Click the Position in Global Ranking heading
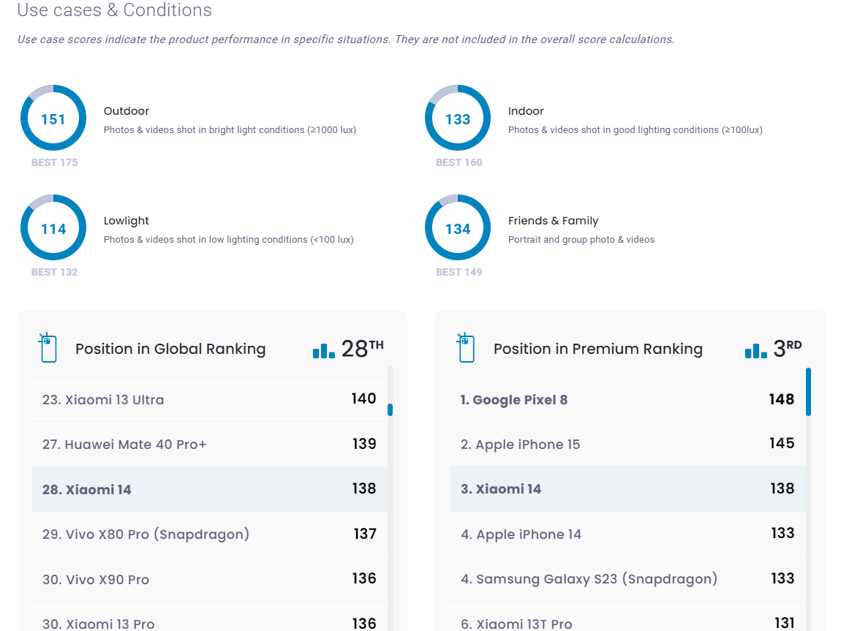The width and height of the screenshot is (841, 631). (x=170, y=349)
